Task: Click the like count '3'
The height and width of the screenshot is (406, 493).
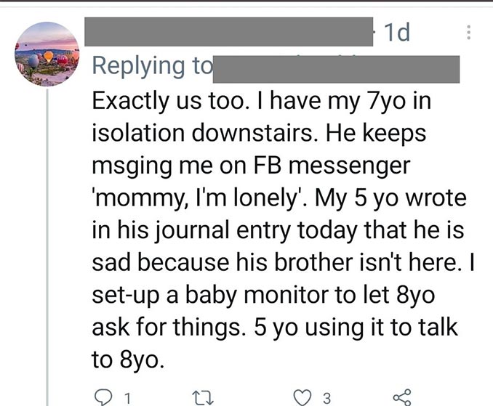Action: pos(326,397)
